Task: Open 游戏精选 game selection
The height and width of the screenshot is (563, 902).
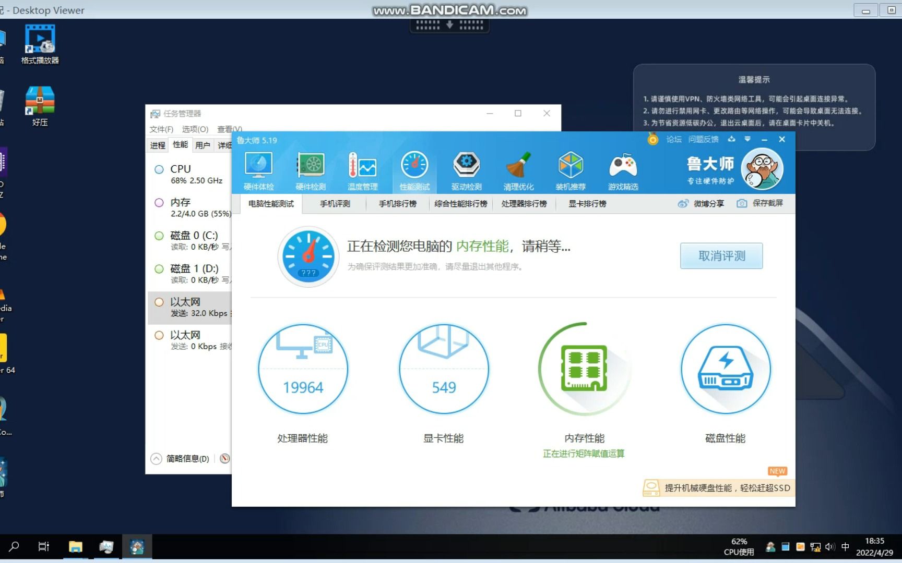Action: (x=623, y=169)
